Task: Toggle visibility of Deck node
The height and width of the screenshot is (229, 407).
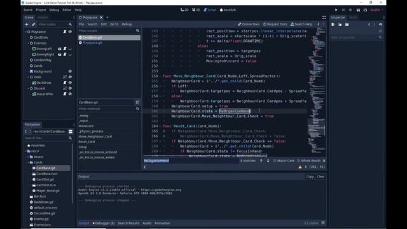Action: pos(70,77)
